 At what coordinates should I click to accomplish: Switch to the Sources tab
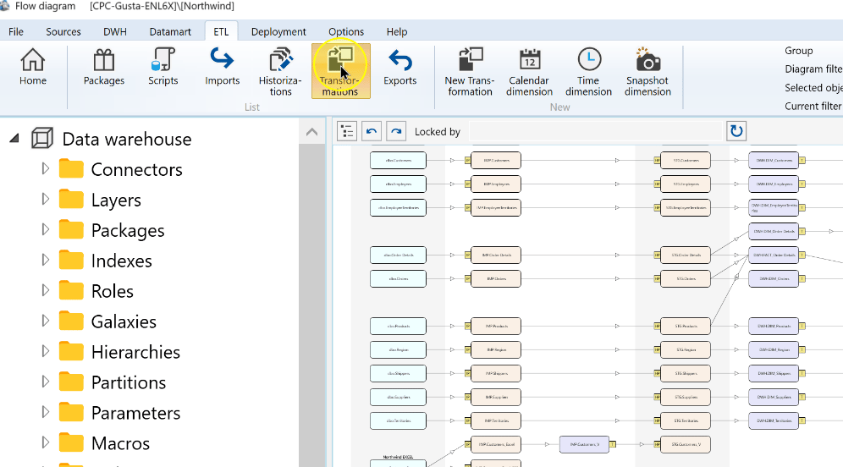tap(63, 31)
